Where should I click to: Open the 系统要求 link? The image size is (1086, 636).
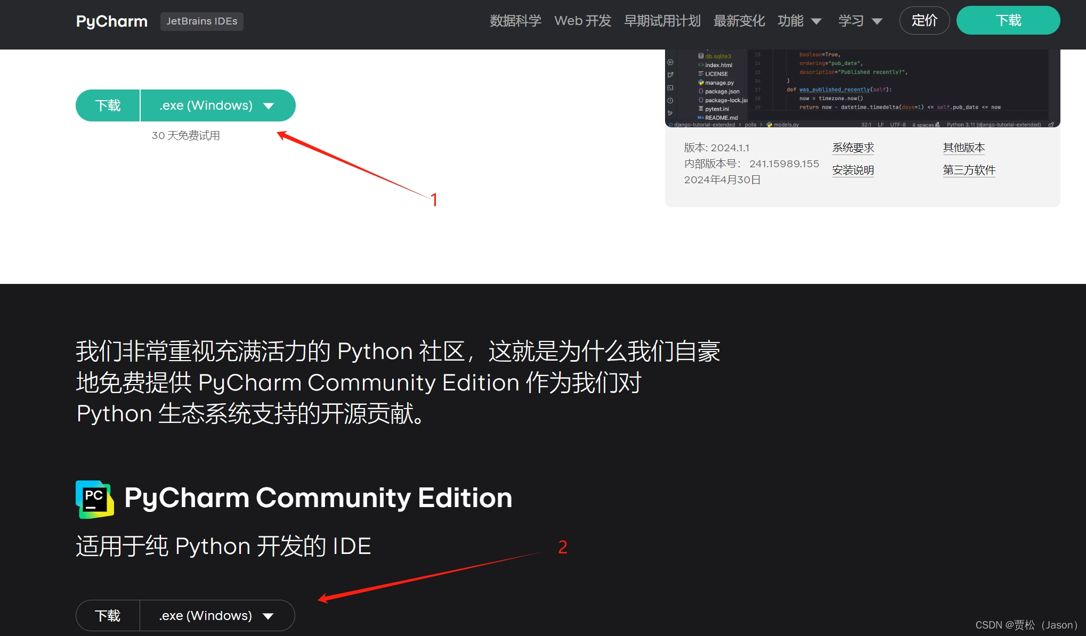(x=853, y=148)
